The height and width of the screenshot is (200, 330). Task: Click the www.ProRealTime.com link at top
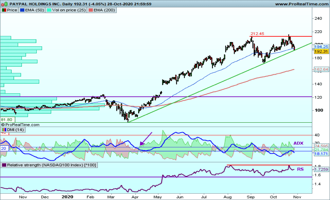(x=302, y=4)
